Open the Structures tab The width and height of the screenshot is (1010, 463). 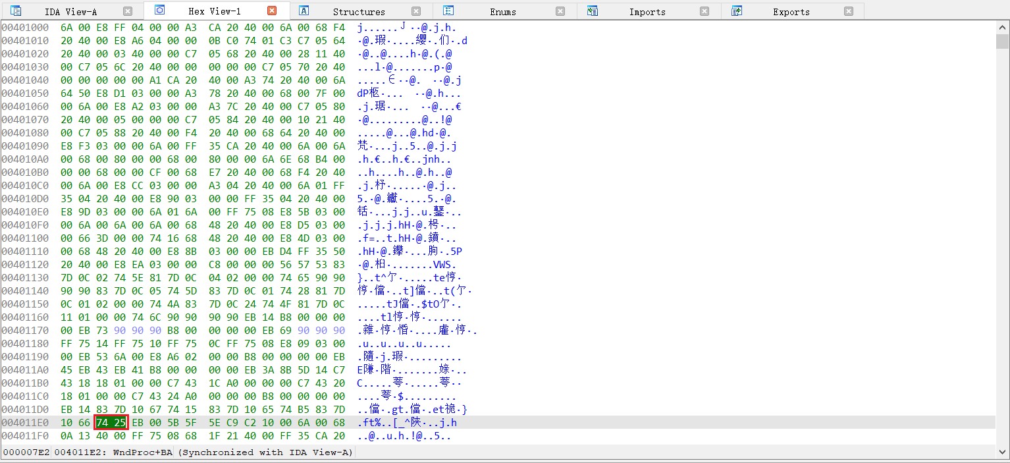359,11
